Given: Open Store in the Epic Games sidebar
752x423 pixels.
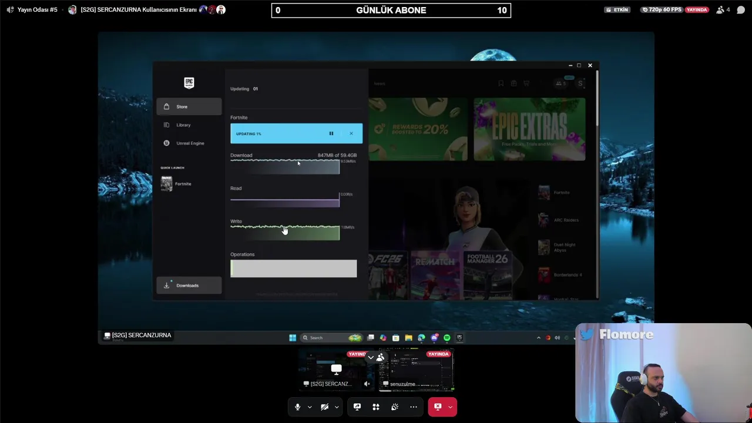Looking at the screenshot, I should pyautogui.click(x=189, y=106).
